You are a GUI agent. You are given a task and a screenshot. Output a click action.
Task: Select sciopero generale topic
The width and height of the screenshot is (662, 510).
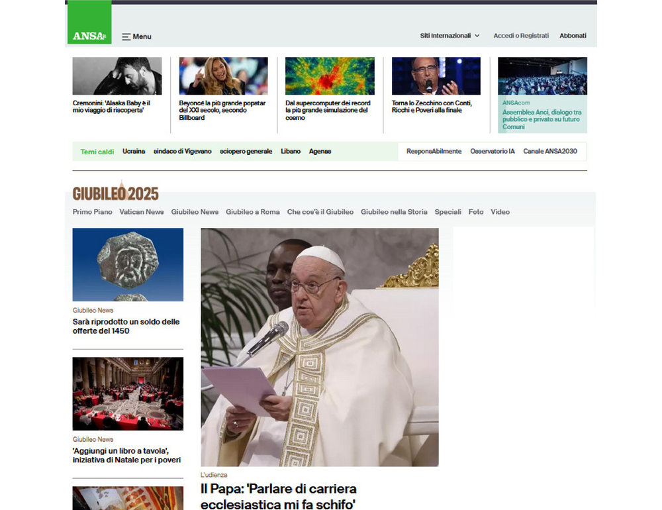246,151
